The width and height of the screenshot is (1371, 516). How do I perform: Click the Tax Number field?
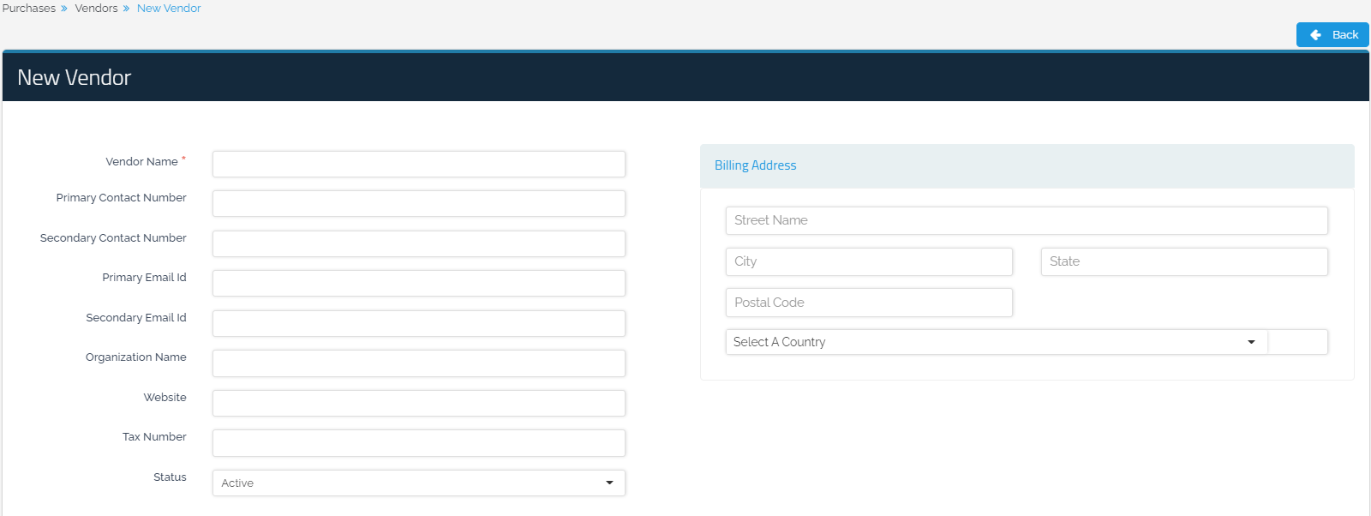418,443
